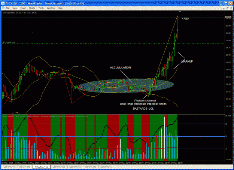Viewport: 234px width, 170px height.
Task: Open the Insert menu
Action: [23, 8]
